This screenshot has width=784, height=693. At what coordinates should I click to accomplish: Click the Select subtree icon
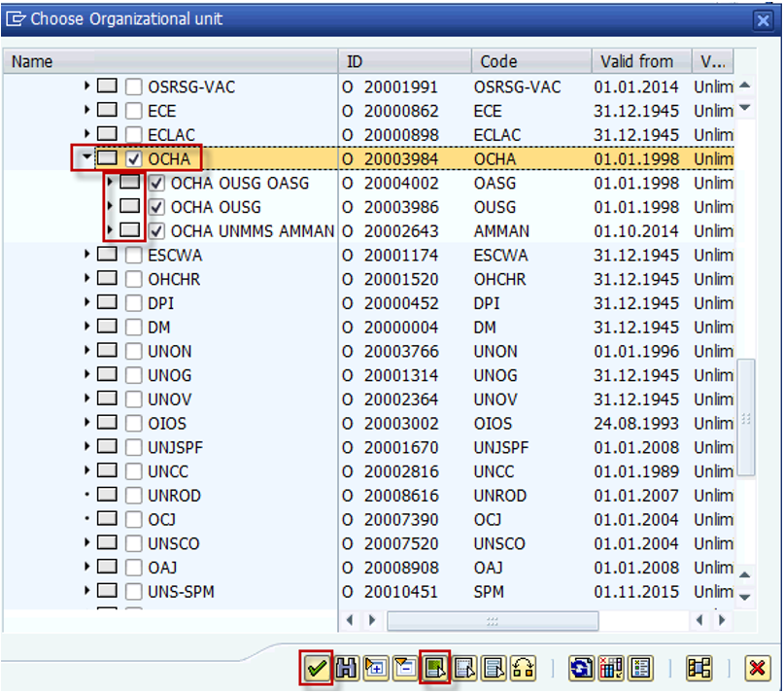435,668
